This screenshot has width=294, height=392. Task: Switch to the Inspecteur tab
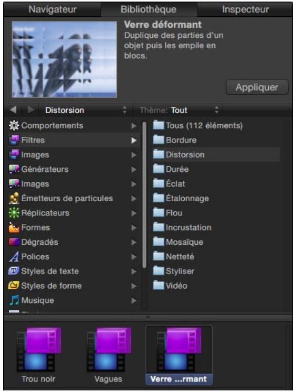click(x=245, y=9)
